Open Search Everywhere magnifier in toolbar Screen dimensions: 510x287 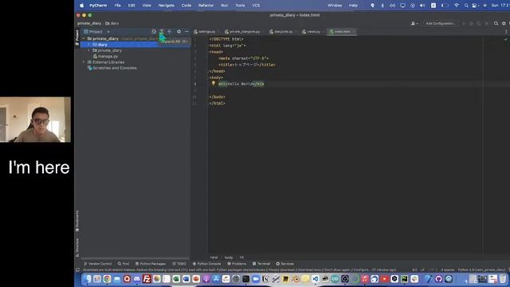(x=496, y=23)
